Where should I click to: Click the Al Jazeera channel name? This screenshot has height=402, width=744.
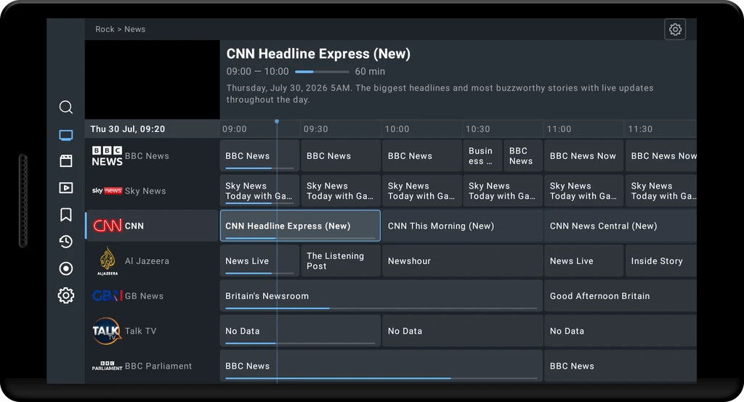[147, 261]
